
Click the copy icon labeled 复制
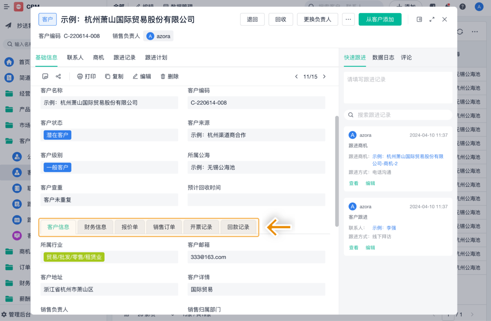[x=108, y=76]
